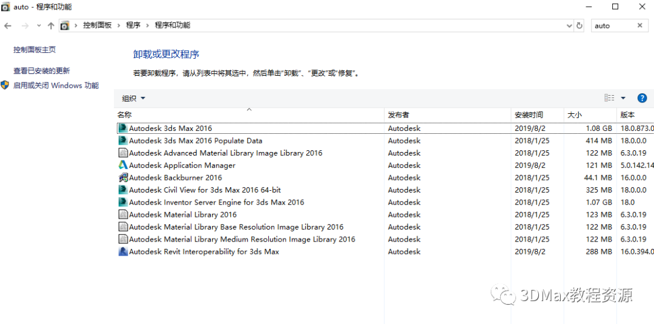Select Autodesk Revit Interoperability for 3ds Max
Viewport: 654px width, 324px height.
tap(204, 251)
